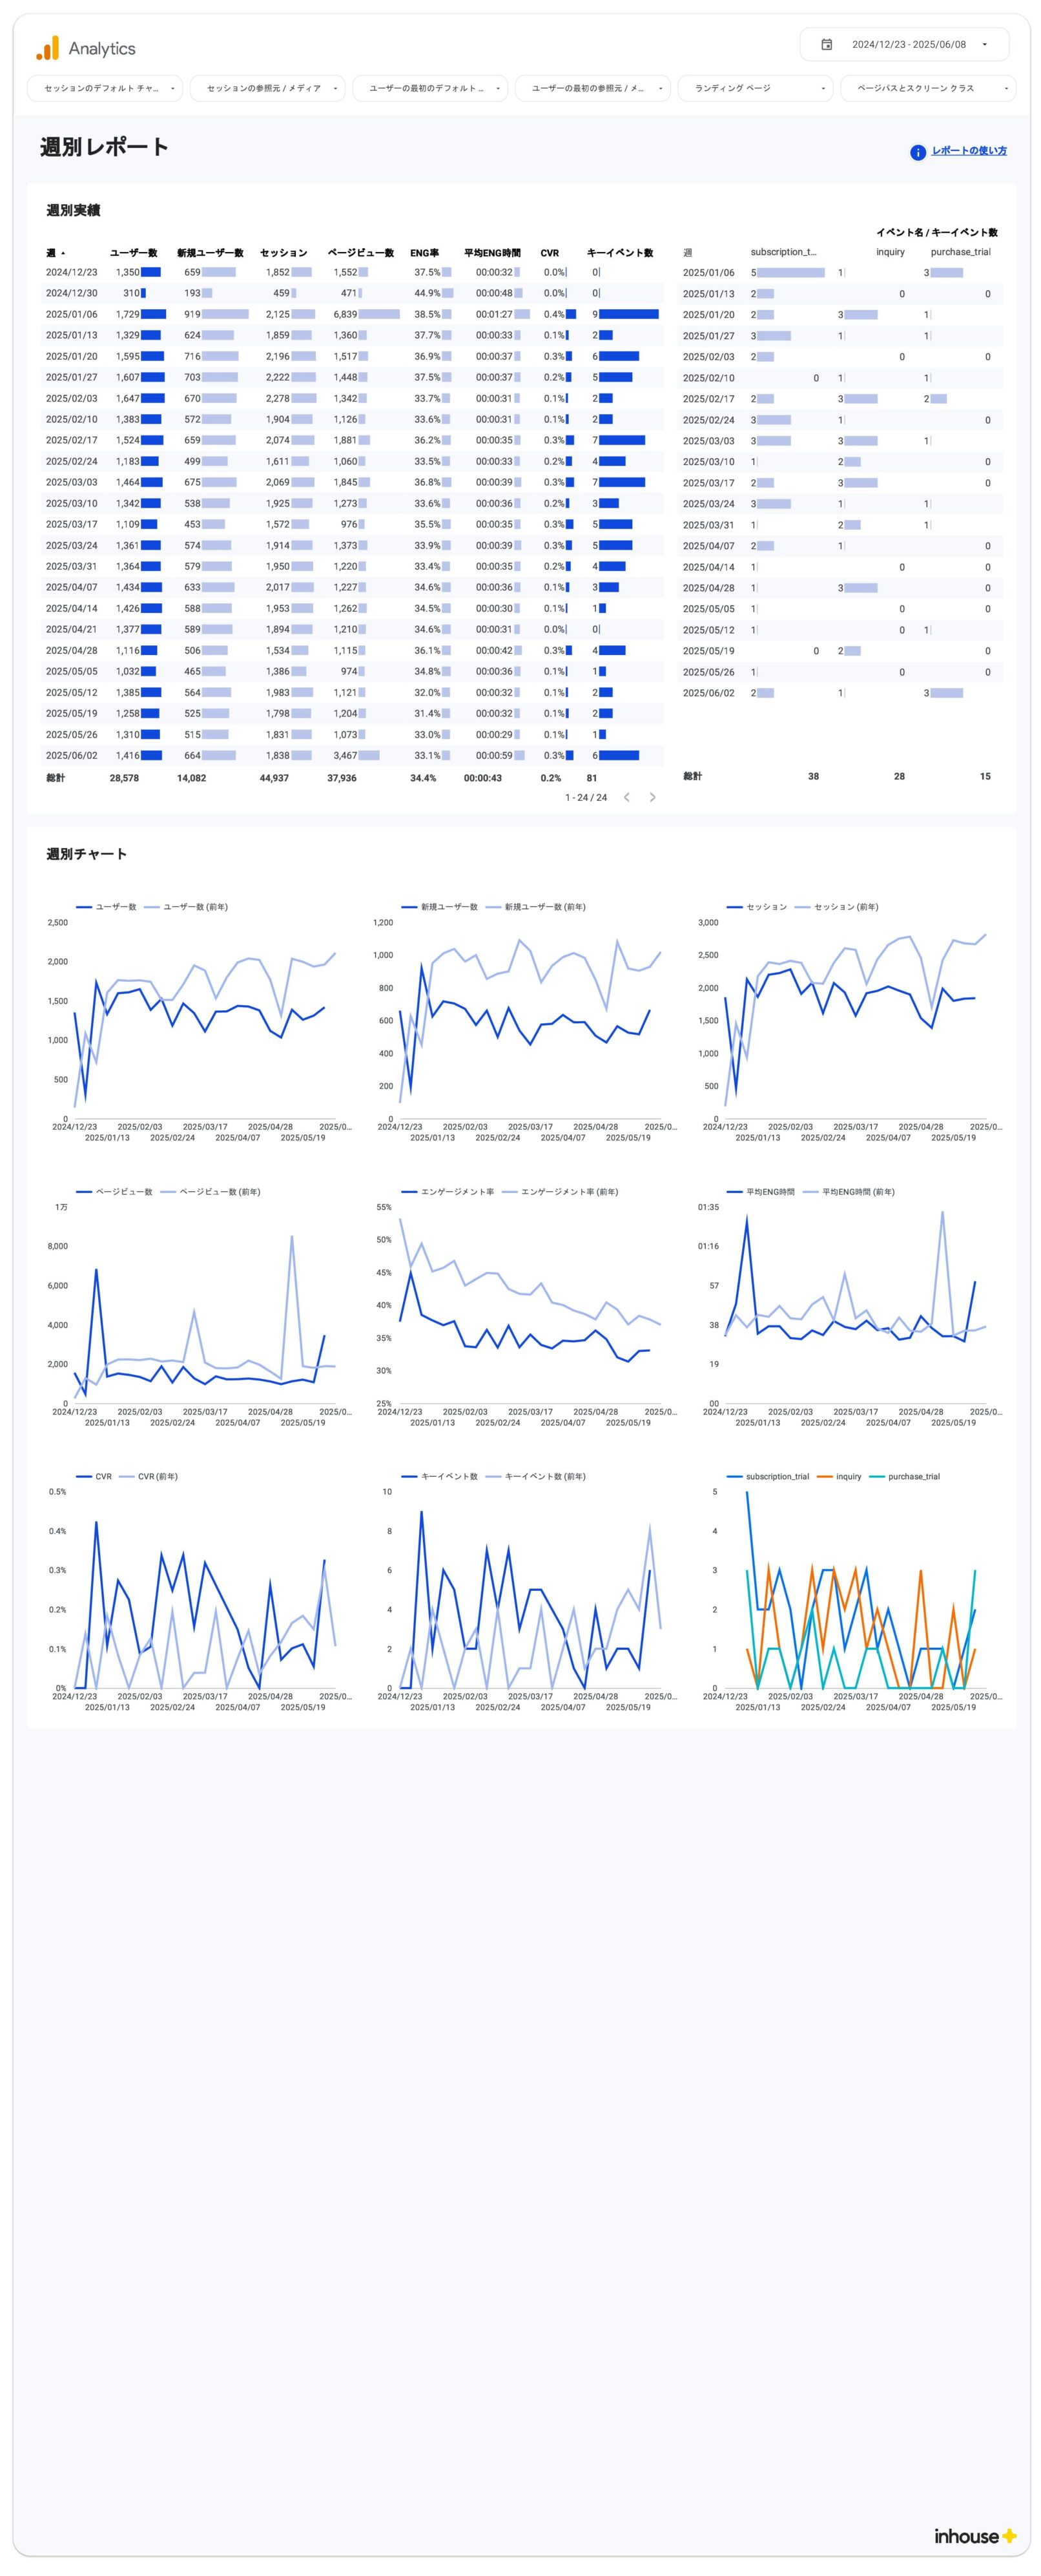The width and height of the screenshot is (1041, 2576).
Task: Expand the ページパスとスクリーン クラス filter
Action: click(x=927, y=88)
